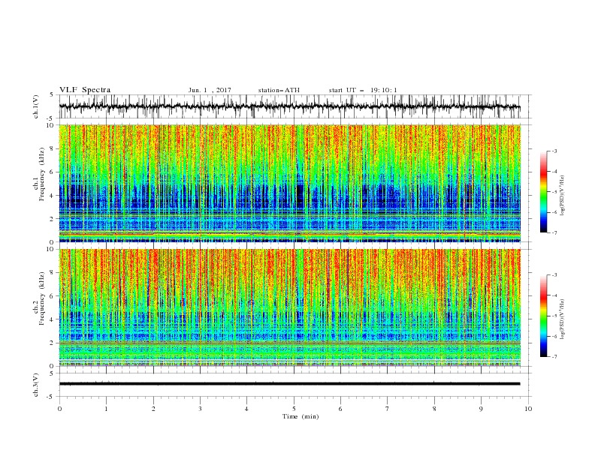Click time axis tick label '7'
This screenshot has height=459, width=595.
tap(388, 409)
